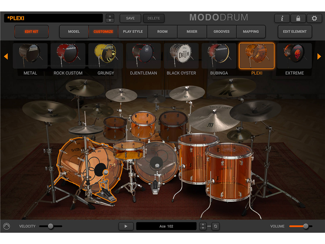
Task: Click the MIDI connector icon
Action: (6, 226)
